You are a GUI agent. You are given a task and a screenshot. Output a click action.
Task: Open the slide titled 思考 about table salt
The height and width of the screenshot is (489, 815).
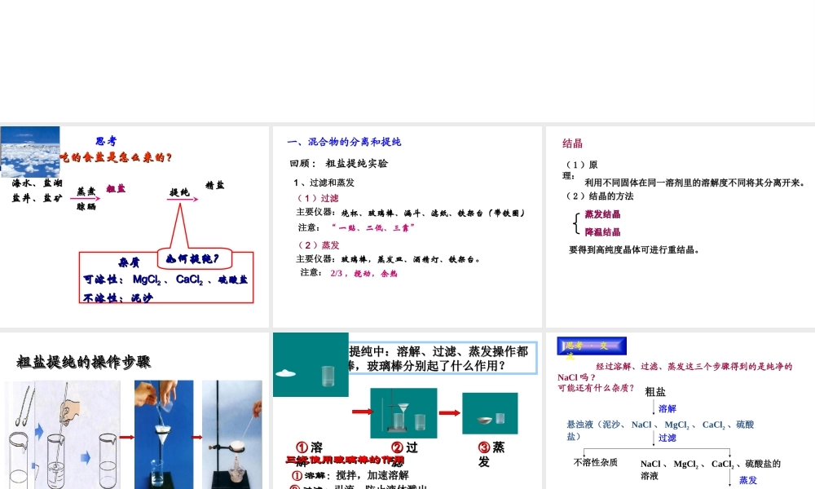coord(134,227)
